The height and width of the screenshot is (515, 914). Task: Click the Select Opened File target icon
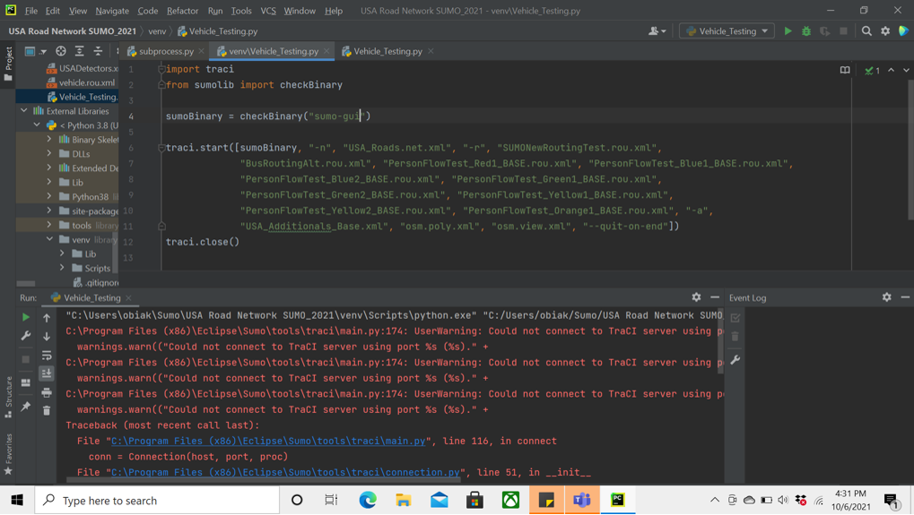(61, 52)
